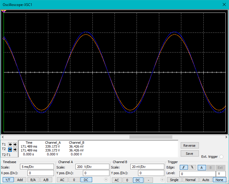
Task: Click the T1 cursor marker on the graph
Action: (x=4, y=11)
